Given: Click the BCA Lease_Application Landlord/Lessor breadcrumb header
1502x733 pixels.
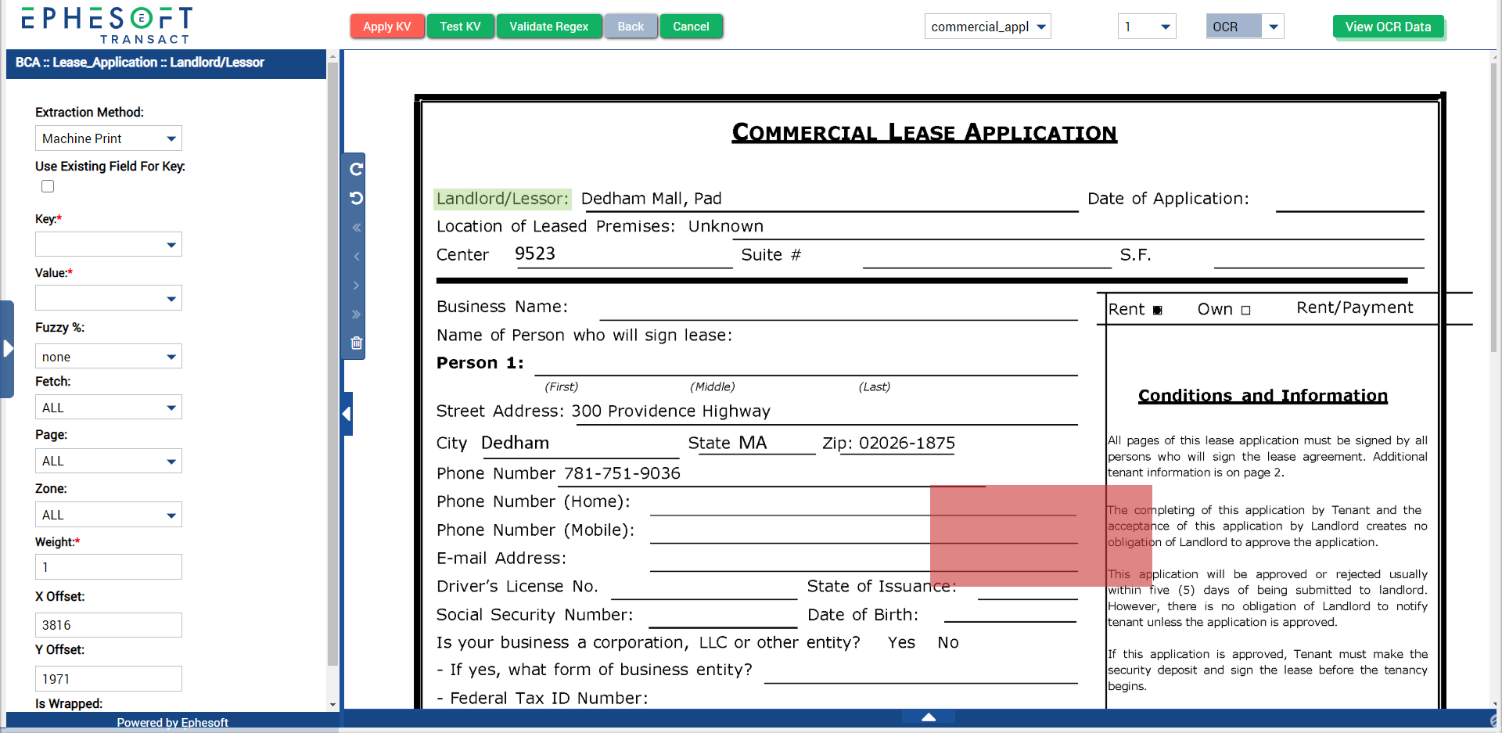Looking at the screenshot, I should tap(166, 63).
